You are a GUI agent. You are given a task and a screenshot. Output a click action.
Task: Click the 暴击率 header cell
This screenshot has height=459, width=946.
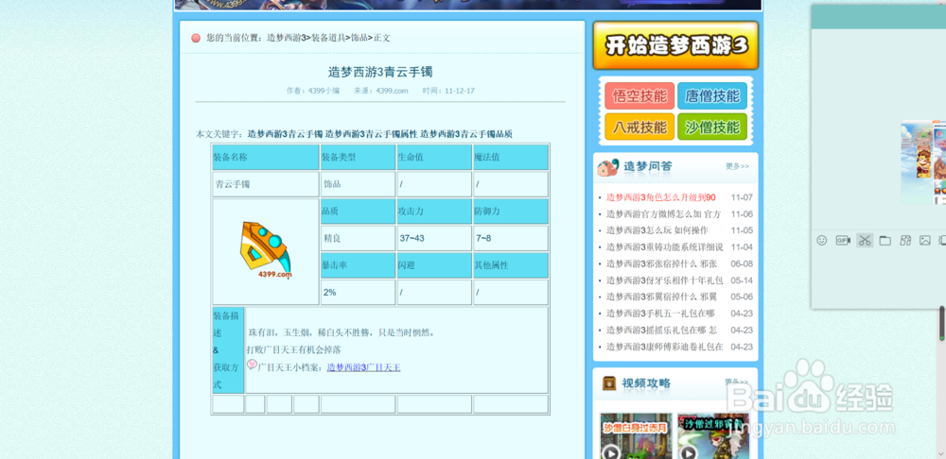(x=358, y=265)
